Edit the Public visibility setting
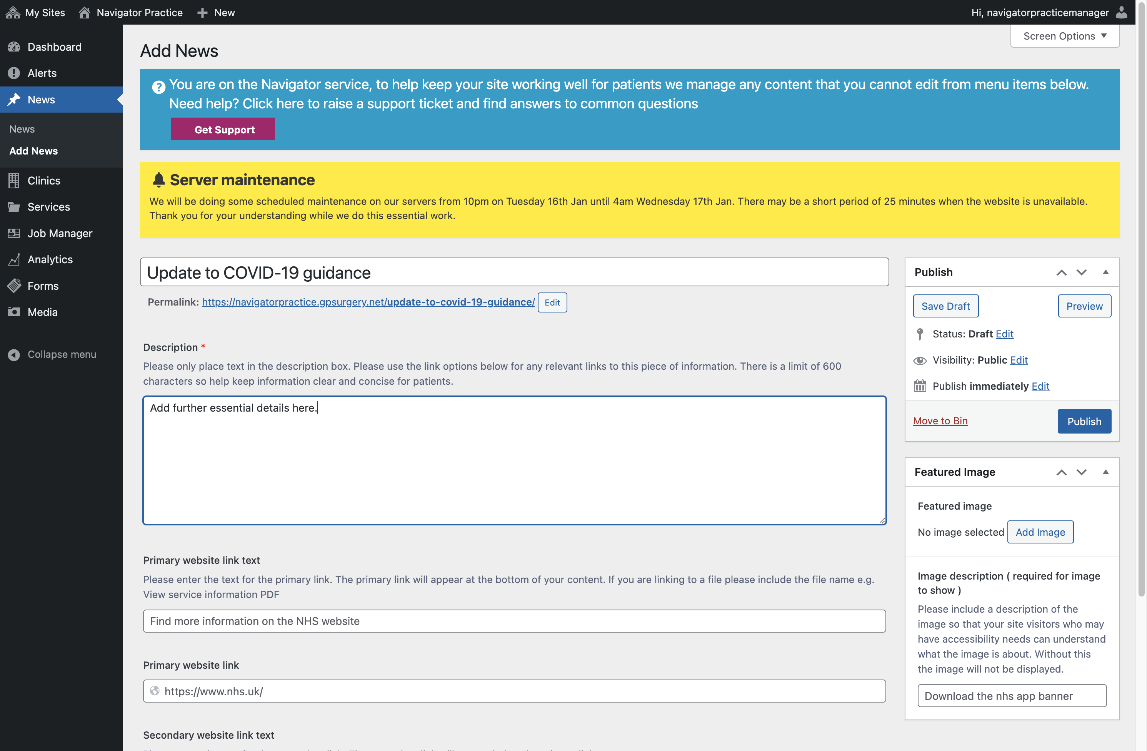This screenshot has width=1147, height=751. coord(1019,360)
